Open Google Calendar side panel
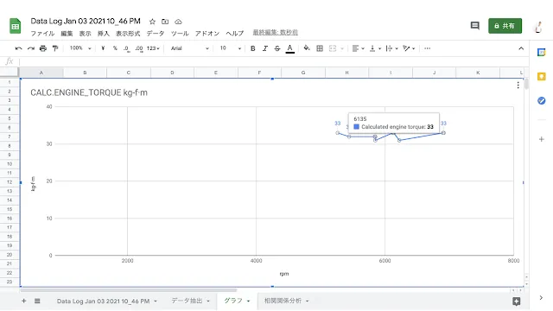 click(542, 52)
